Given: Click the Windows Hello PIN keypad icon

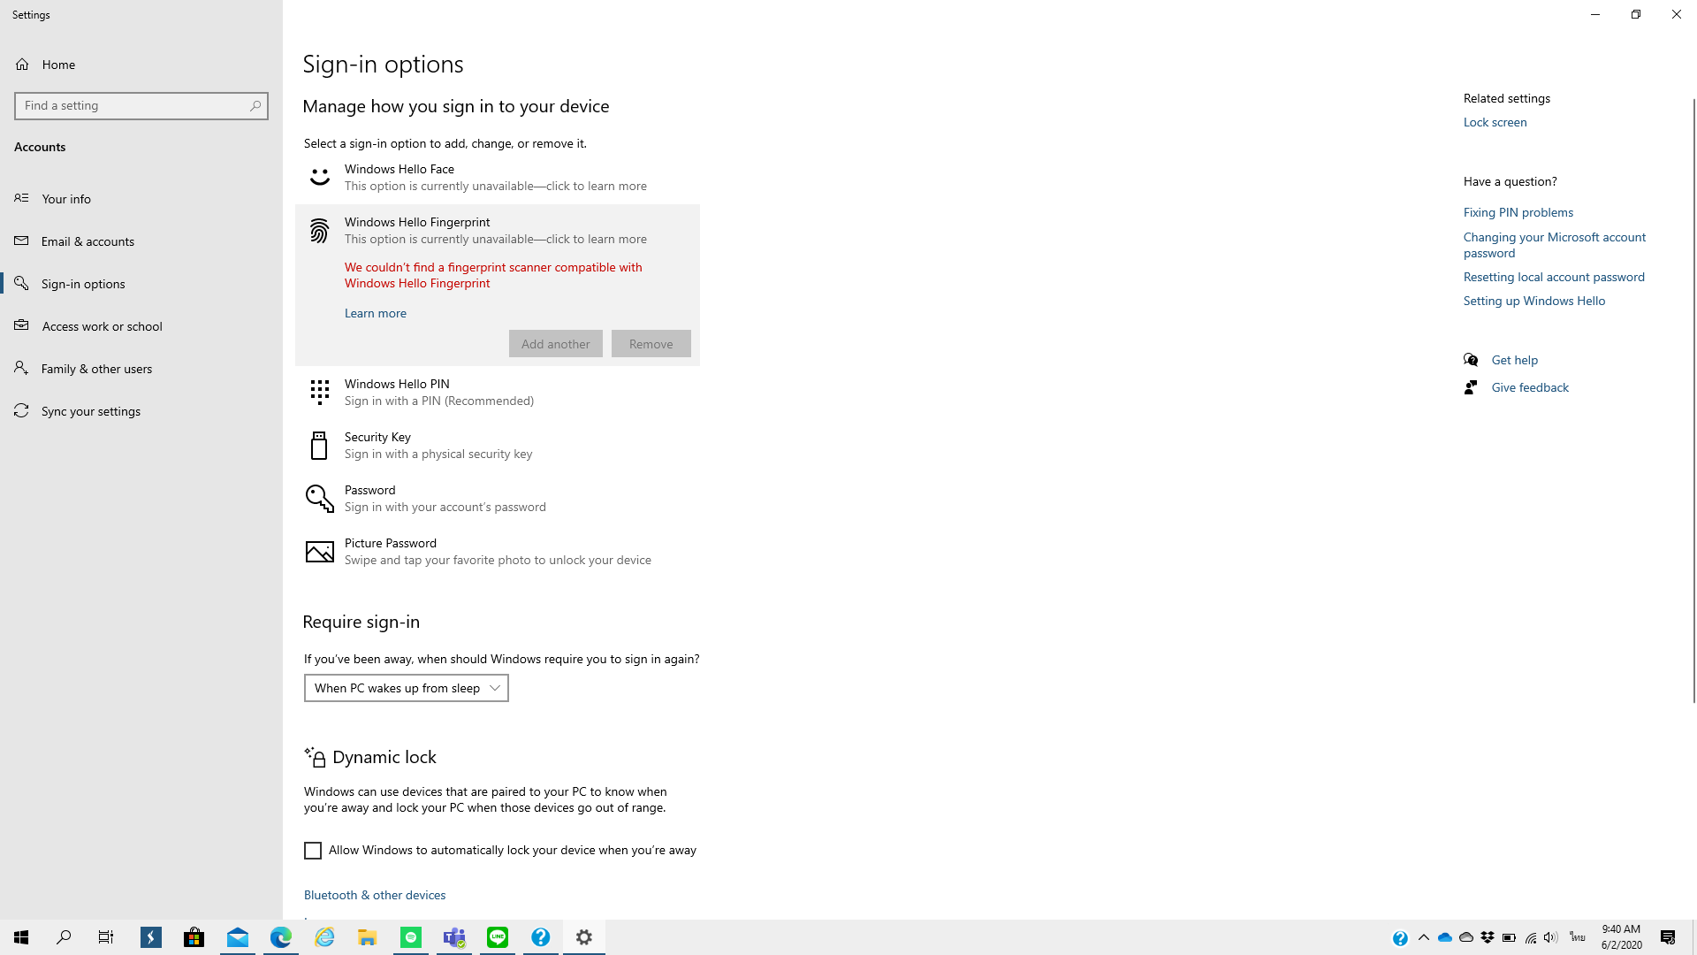Looking at the screenshot, I should click(x=319, y=392).
